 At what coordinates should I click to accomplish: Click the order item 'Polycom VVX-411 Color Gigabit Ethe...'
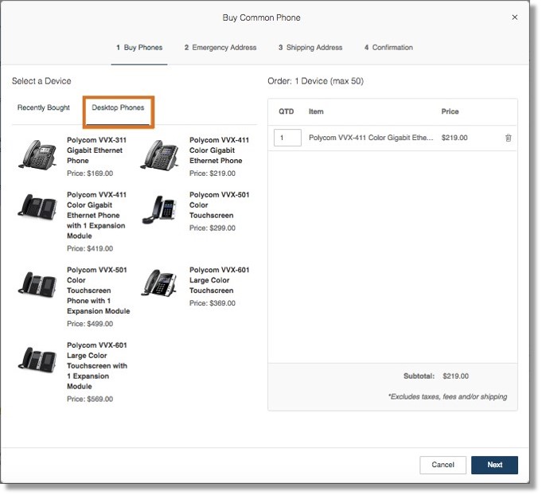[x=371, y=138]
